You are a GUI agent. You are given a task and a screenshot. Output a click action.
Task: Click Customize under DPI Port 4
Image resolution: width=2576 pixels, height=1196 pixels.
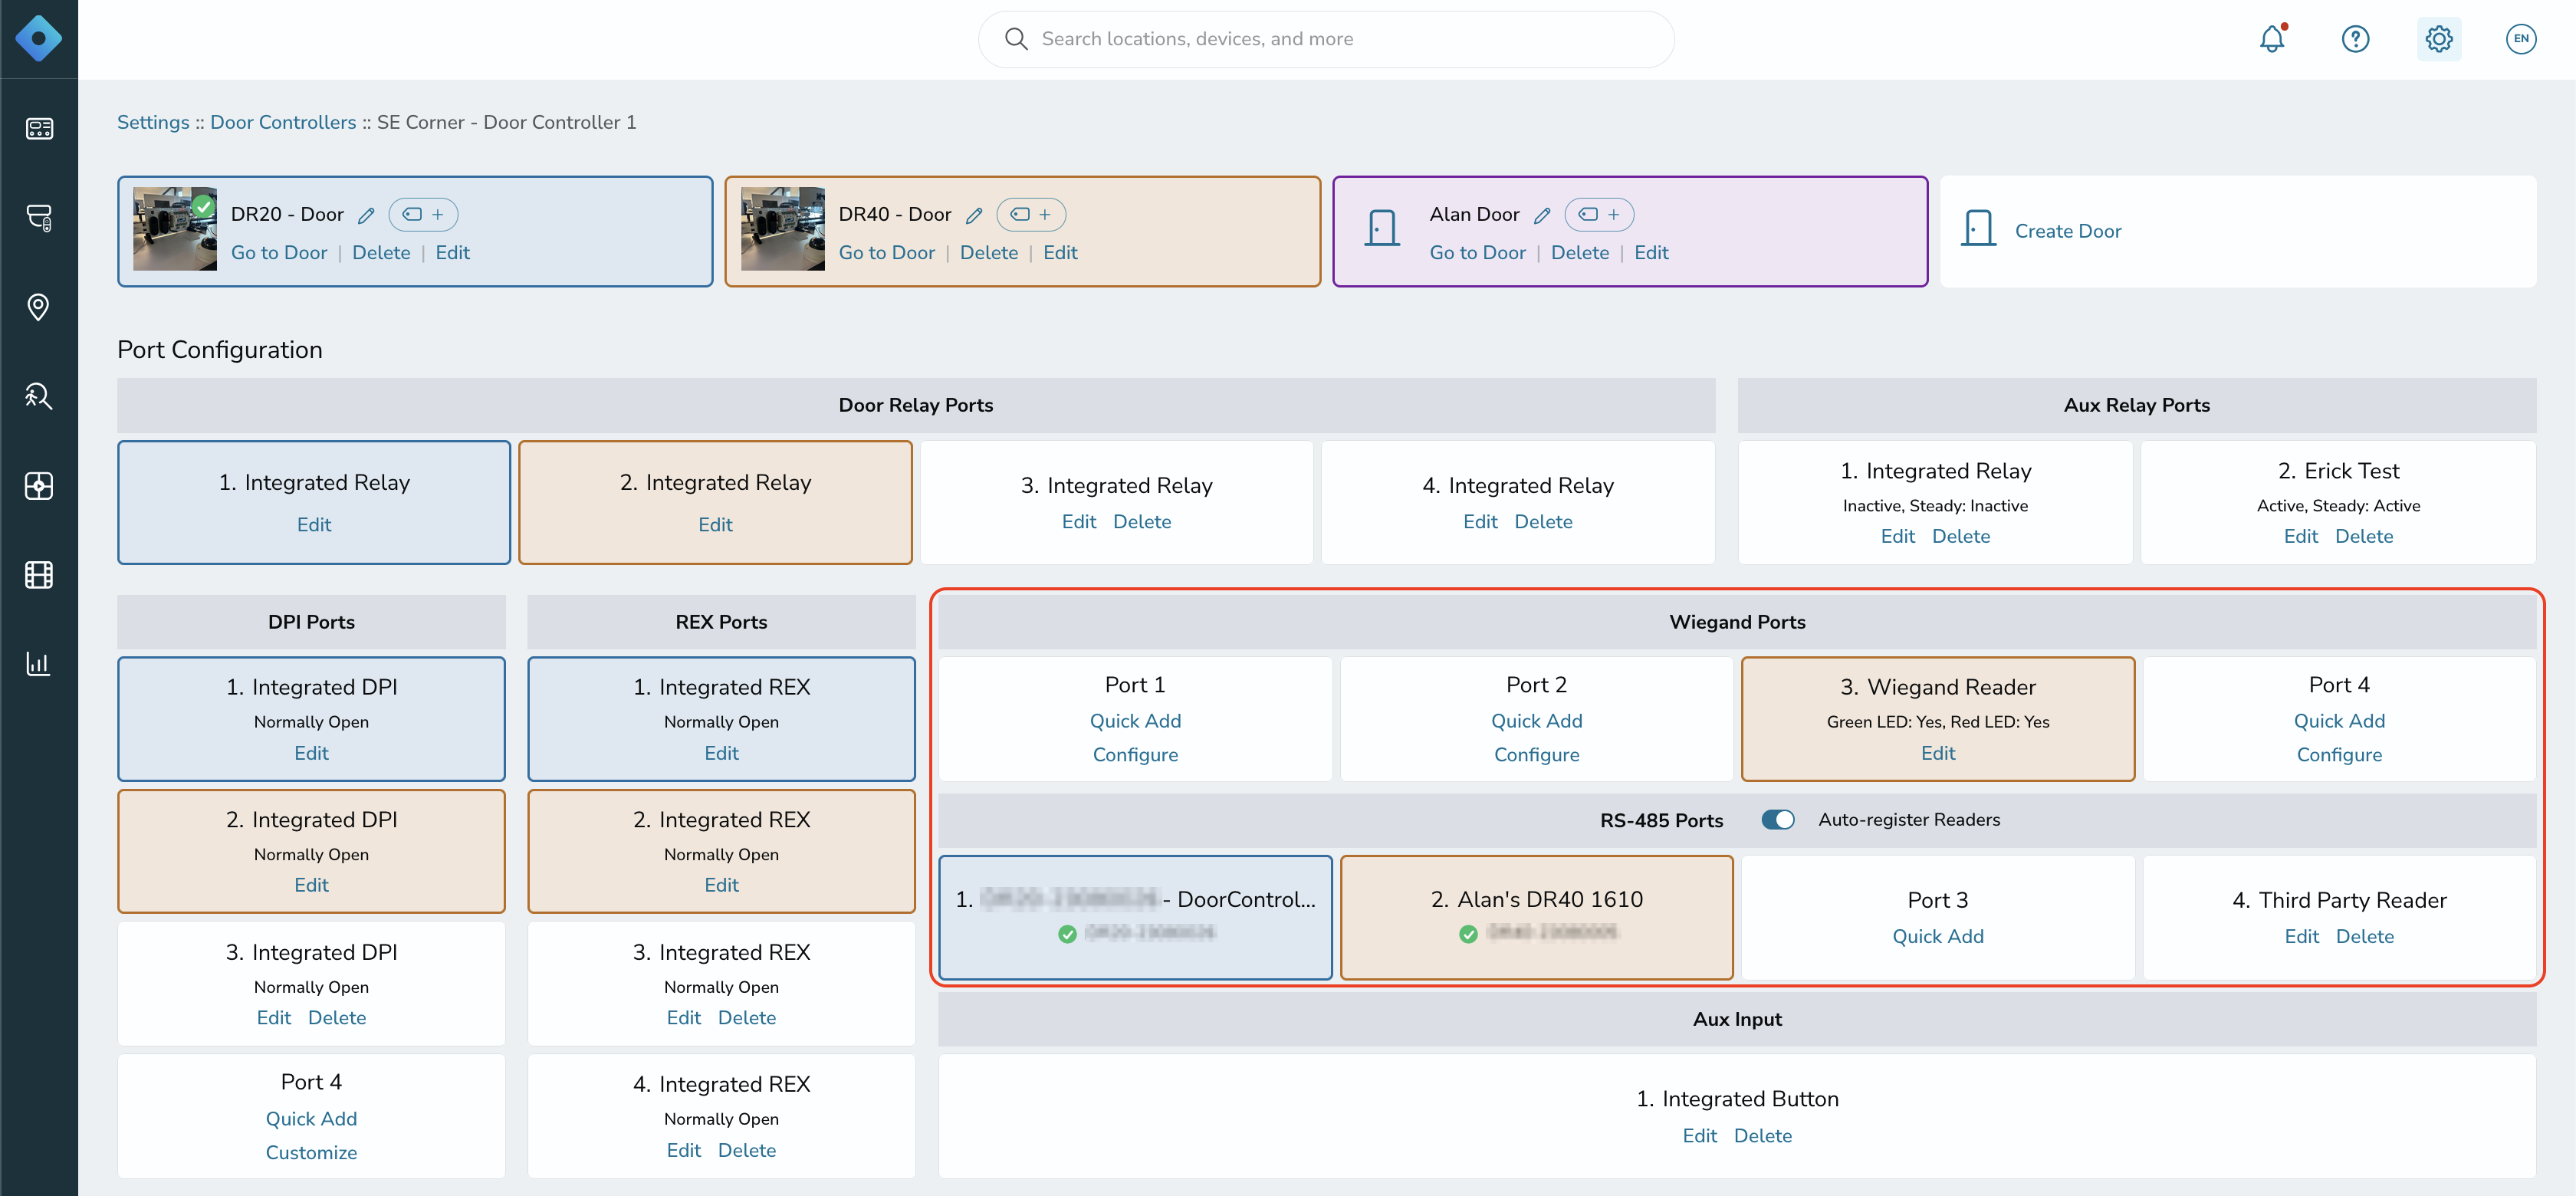(x=311, y=1153)
